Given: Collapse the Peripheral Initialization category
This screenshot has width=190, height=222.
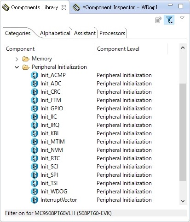Looking at the screenshot, I should [17, 67].
